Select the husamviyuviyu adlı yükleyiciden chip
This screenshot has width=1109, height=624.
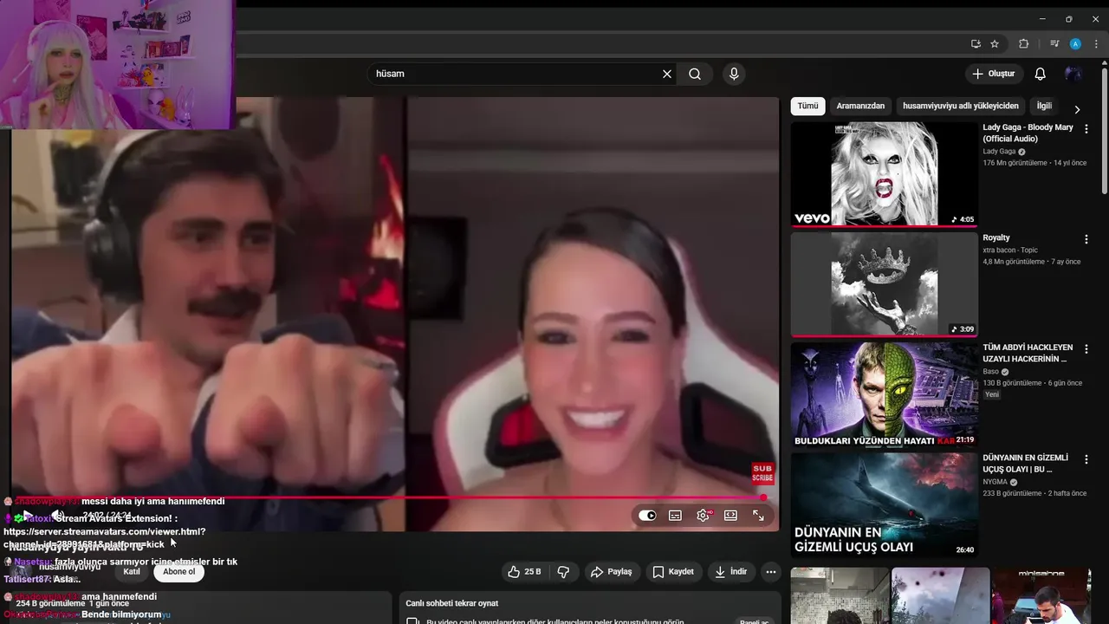961,106
